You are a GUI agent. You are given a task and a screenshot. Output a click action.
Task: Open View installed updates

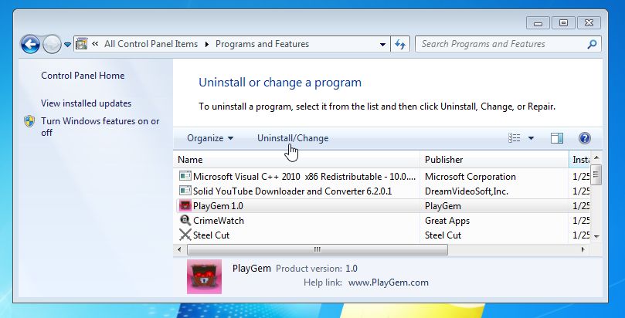click(86, 103)
